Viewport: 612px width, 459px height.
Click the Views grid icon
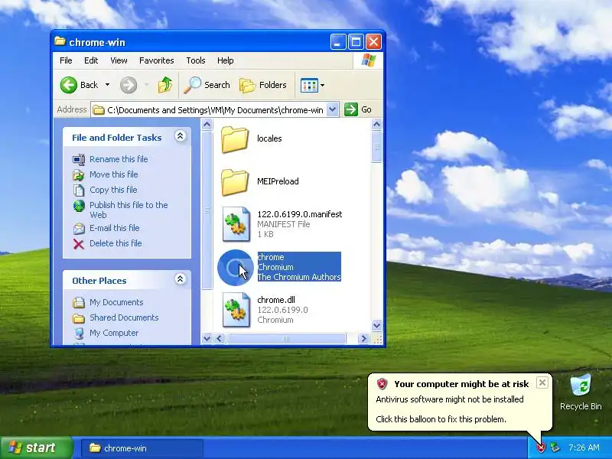click(x=310, y=85)
